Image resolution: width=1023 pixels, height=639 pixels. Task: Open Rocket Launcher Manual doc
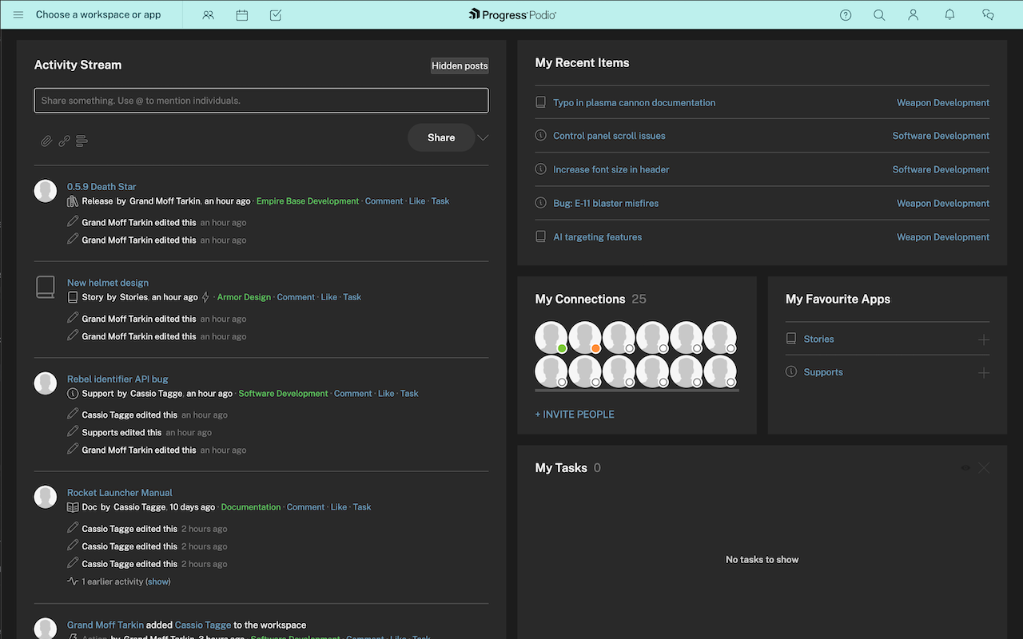point(120,493)
